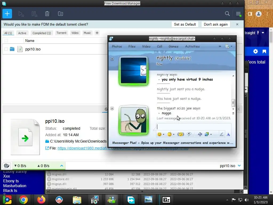Send a nudge with the shaking face icon
Viewport: 273px width, 205px height.
(180, 134)
